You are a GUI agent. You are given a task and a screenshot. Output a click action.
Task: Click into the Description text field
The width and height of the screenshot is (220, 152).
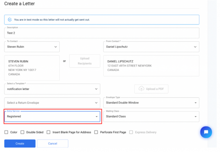click(x=102, y=33)
